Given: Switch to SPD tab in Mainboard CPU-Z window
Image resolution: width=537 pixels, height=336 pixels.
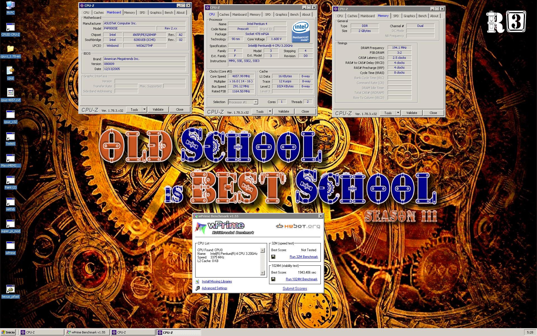Looking at the screenshot, I should tap(142, 13).
